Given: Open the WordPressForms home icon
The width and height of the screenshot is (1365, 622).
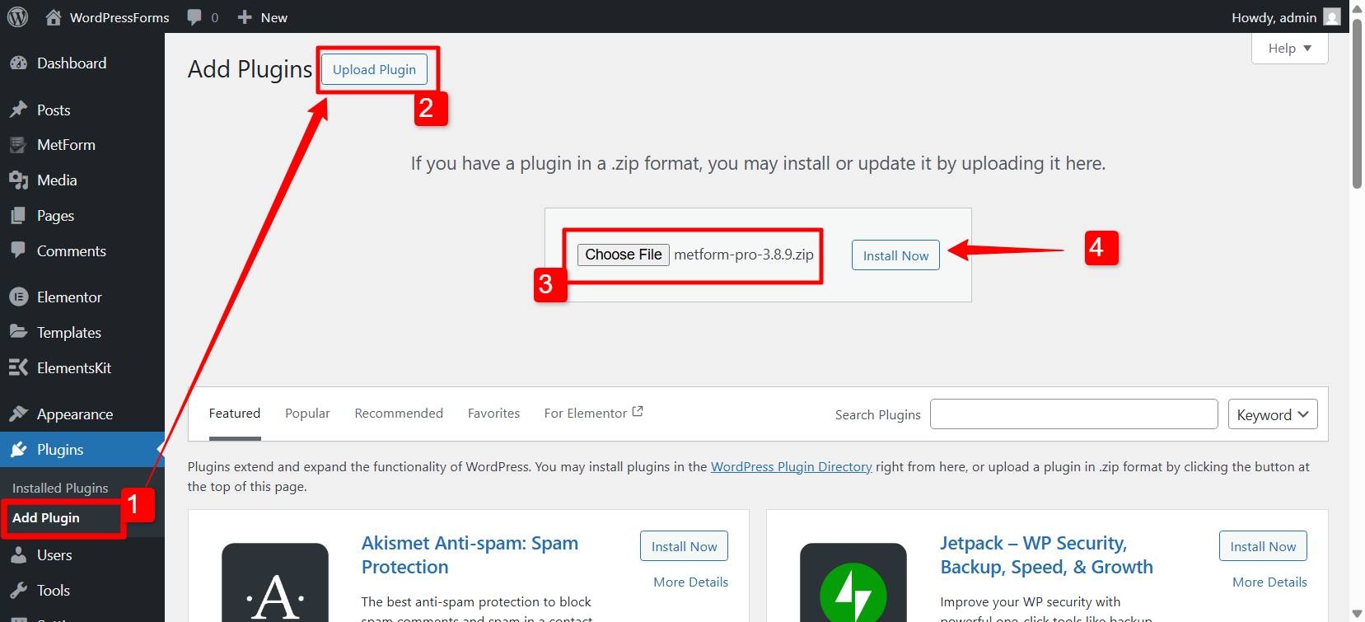Looking at the screenshot, I should [x=54, y=16].
